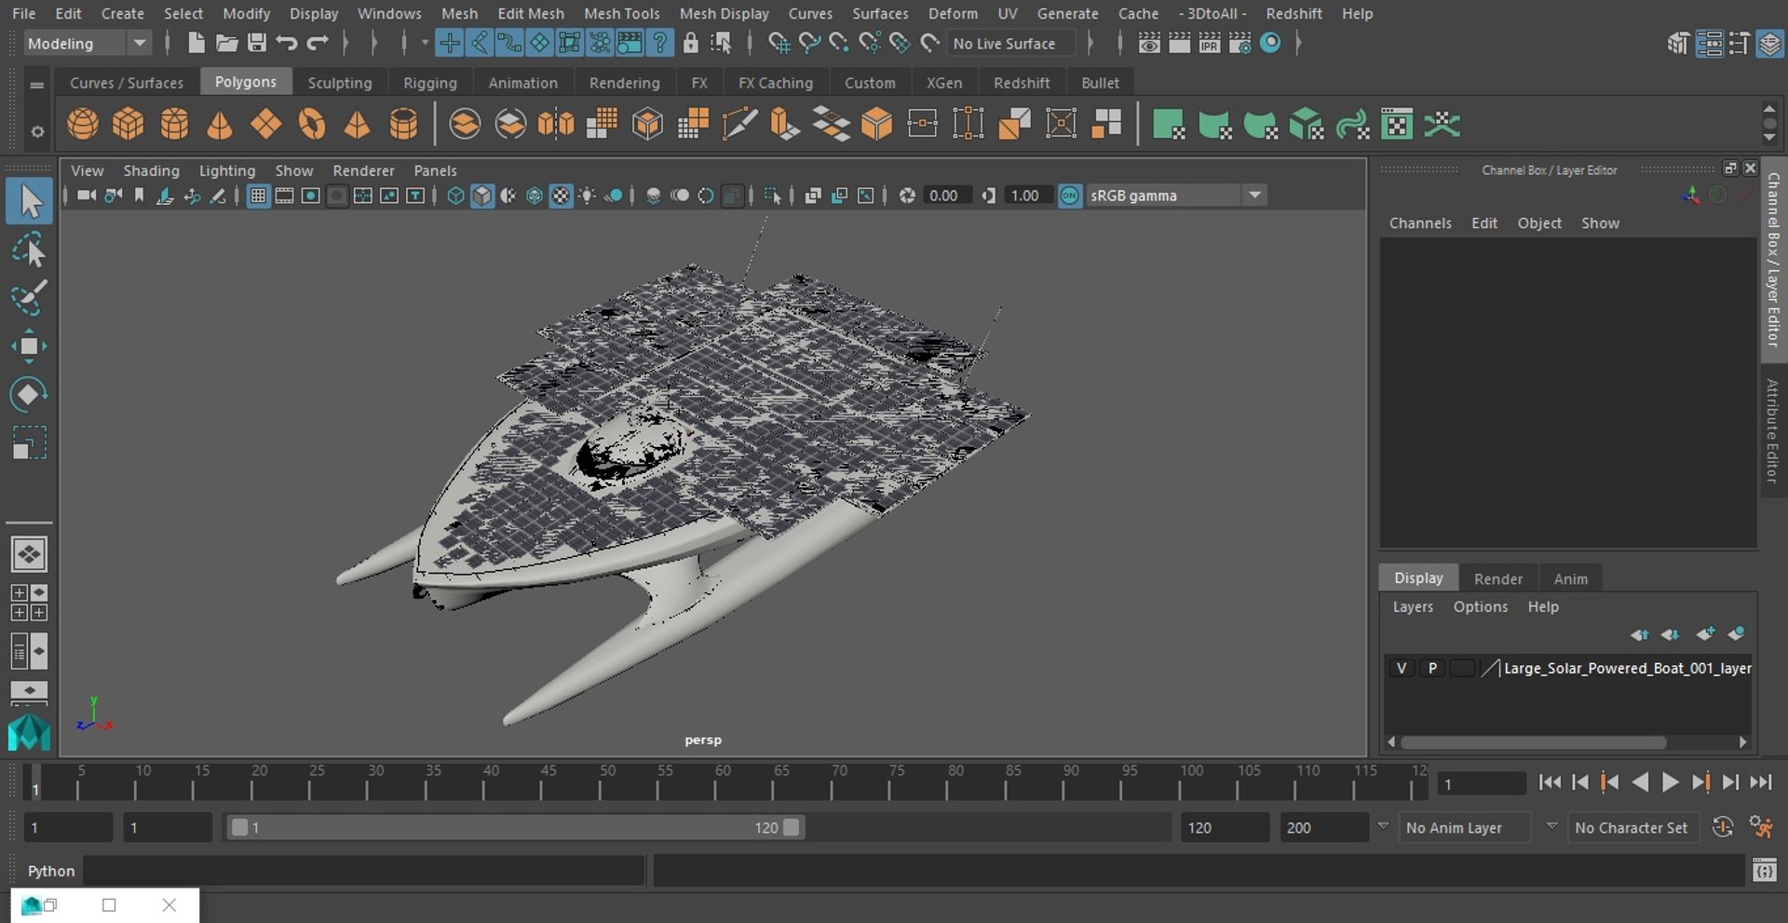
Task: Activate the Lasso select tool
Action: coord(29,251)
